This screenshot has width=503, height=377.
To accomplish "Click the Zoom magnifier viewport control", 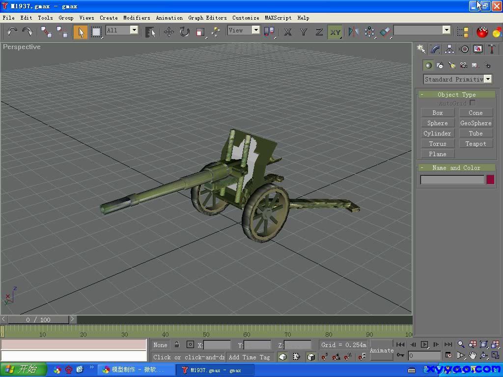I will (461, 345).
